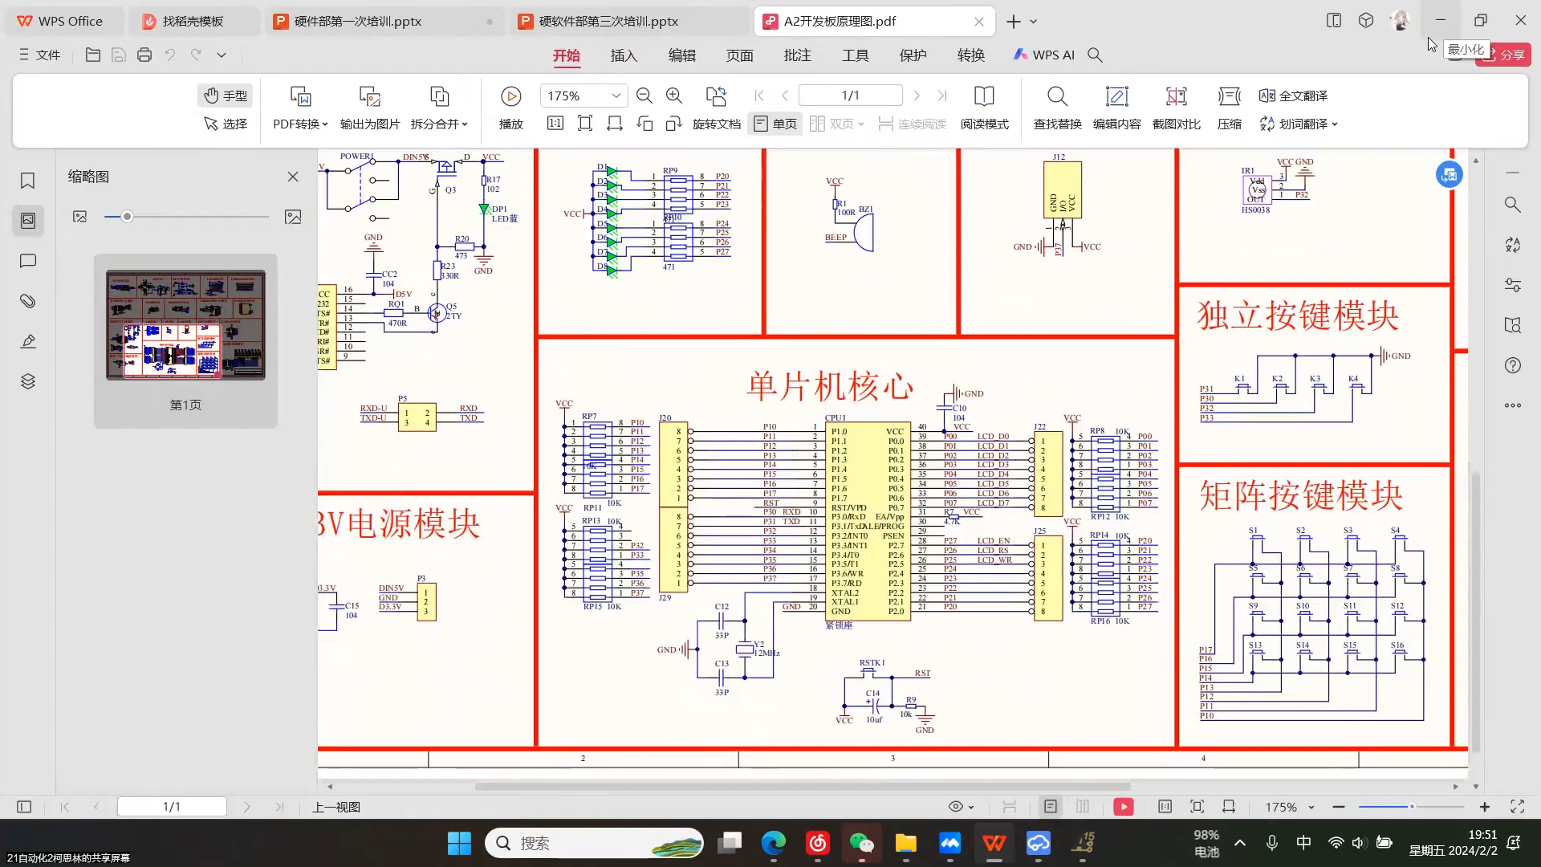This screenshot has width=1541, height=867.
Task: Toggle 单页 single page view
Action: pyautogui.click(x=774, y=124)
